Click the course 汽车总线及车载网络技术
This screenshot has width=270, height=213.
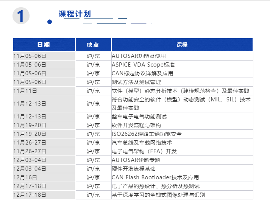point(142,143)
